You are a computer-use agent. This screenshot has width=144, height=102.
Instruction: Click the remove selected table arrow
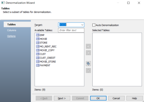tap(88, 53)
